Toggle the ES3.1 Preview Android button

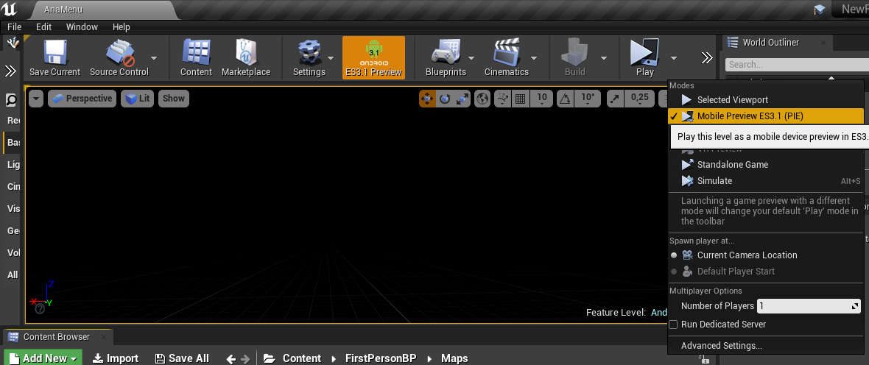[373, 57]
